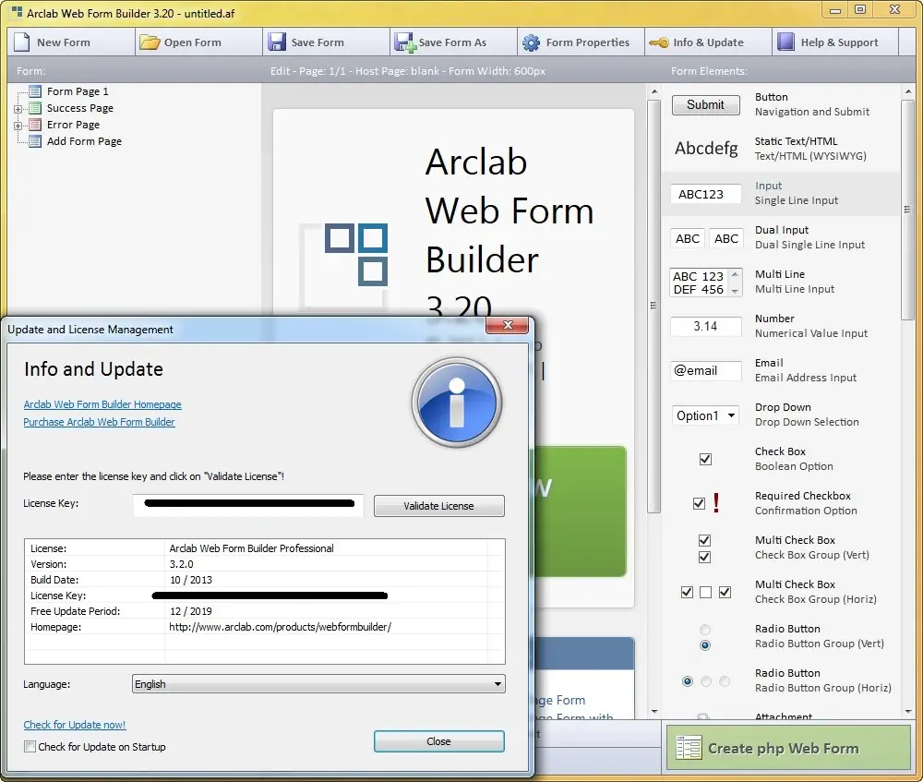Click the Free Update Period 12 / 2019 value
The image size is (923, 782).
(x=191, y=610)
